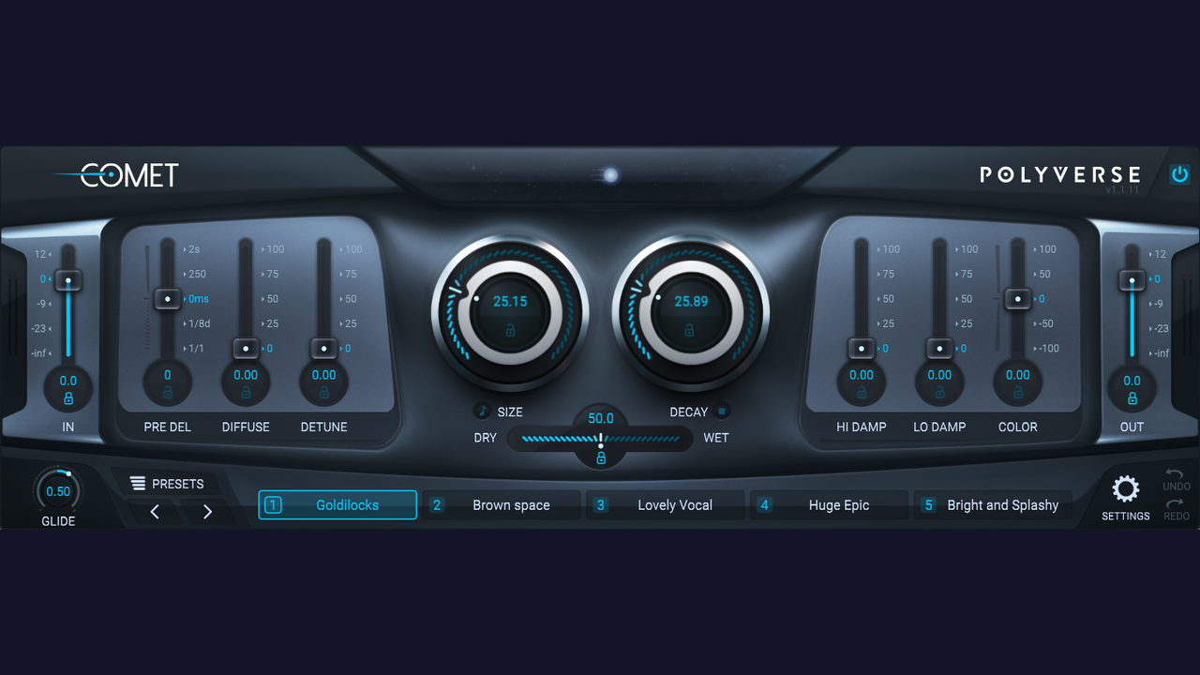Click the DIFFUSE slider handle
Image resolution: width=1200 pixels, height=675 pixels.
pyautogui.click(x=246, y=349)
